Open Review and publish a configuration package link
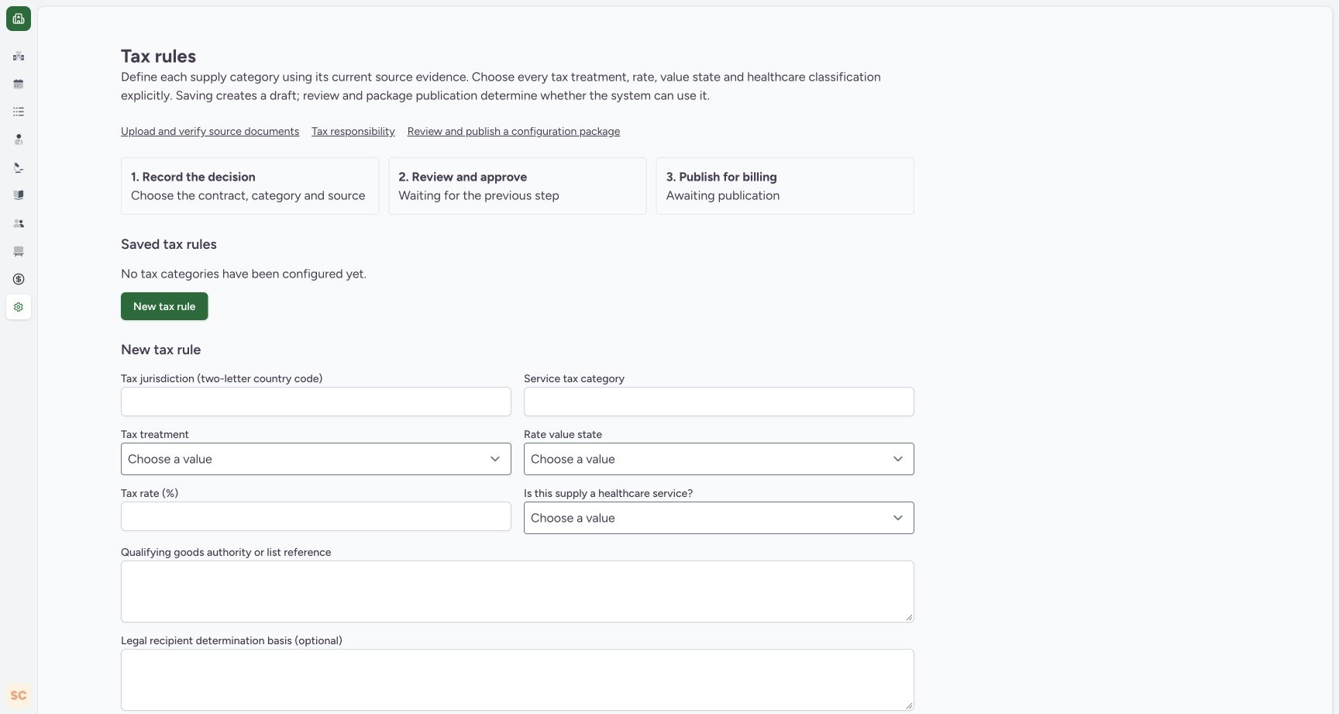 click(x=514, y=131)
